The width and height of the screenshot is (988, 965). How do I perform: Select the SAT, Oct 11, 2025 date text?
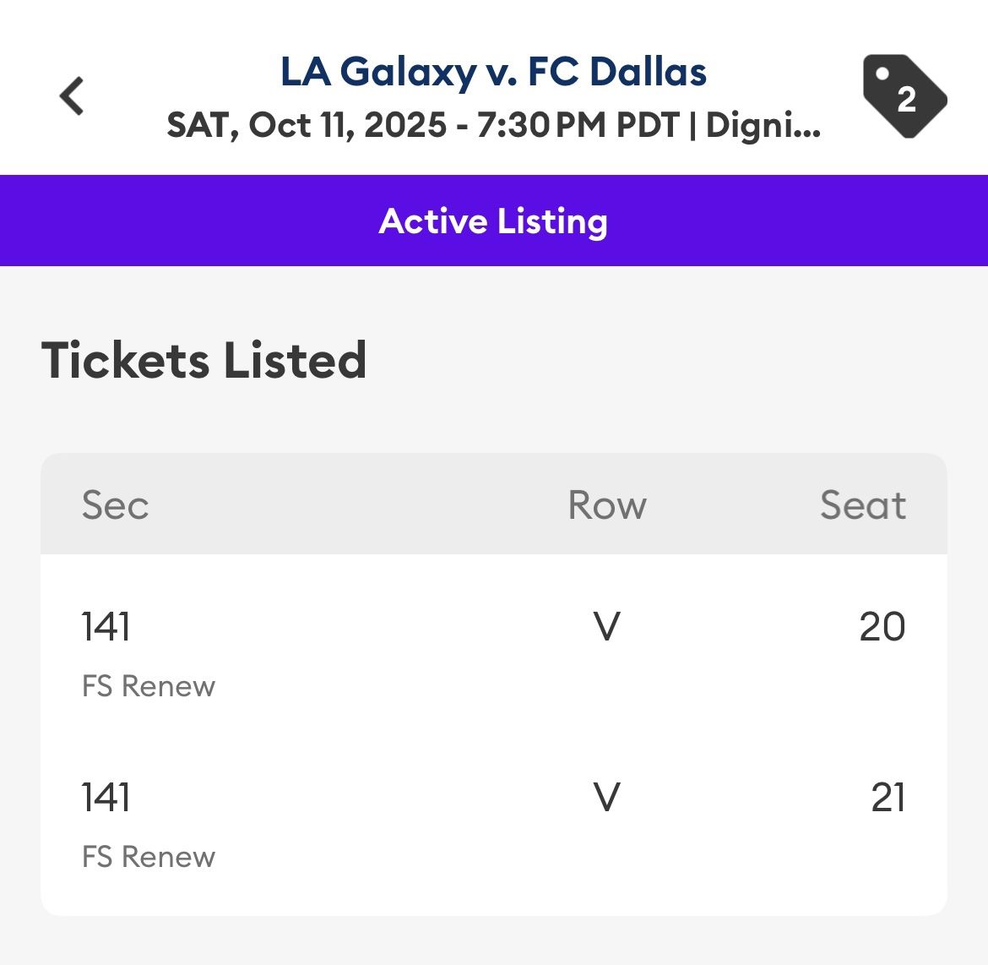click(x=307, y=125)
